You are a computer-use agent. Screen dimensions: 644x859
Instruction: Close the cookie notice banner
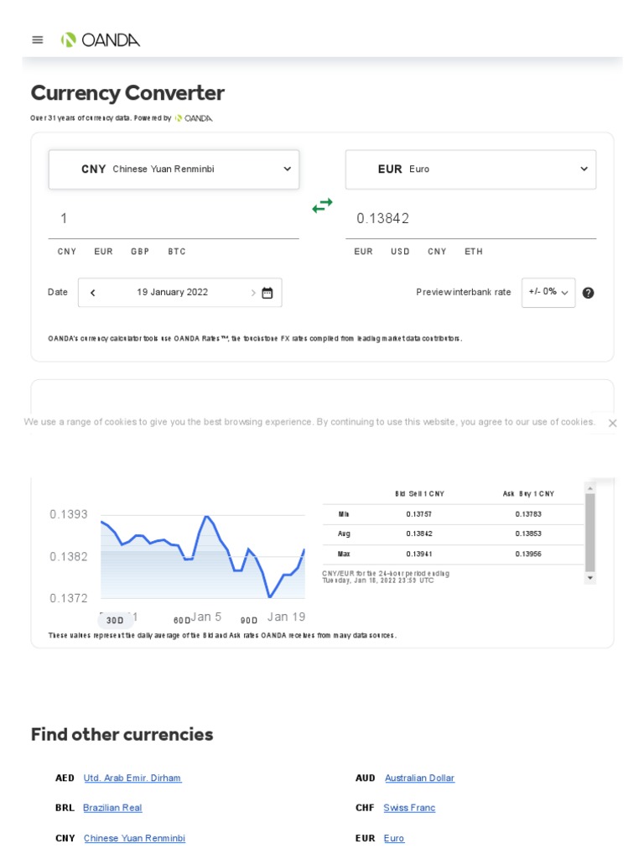(613, 423)
